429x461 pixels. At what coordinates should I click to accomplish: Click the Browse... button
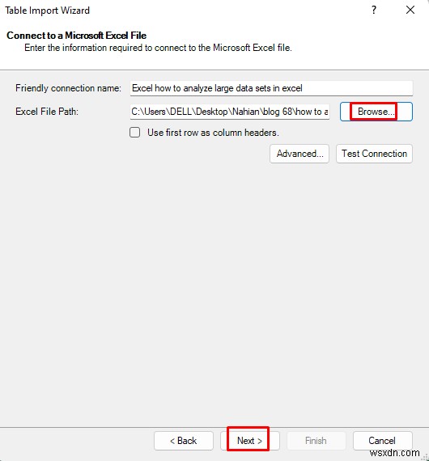pyautogui.click(x=376, y=112)
